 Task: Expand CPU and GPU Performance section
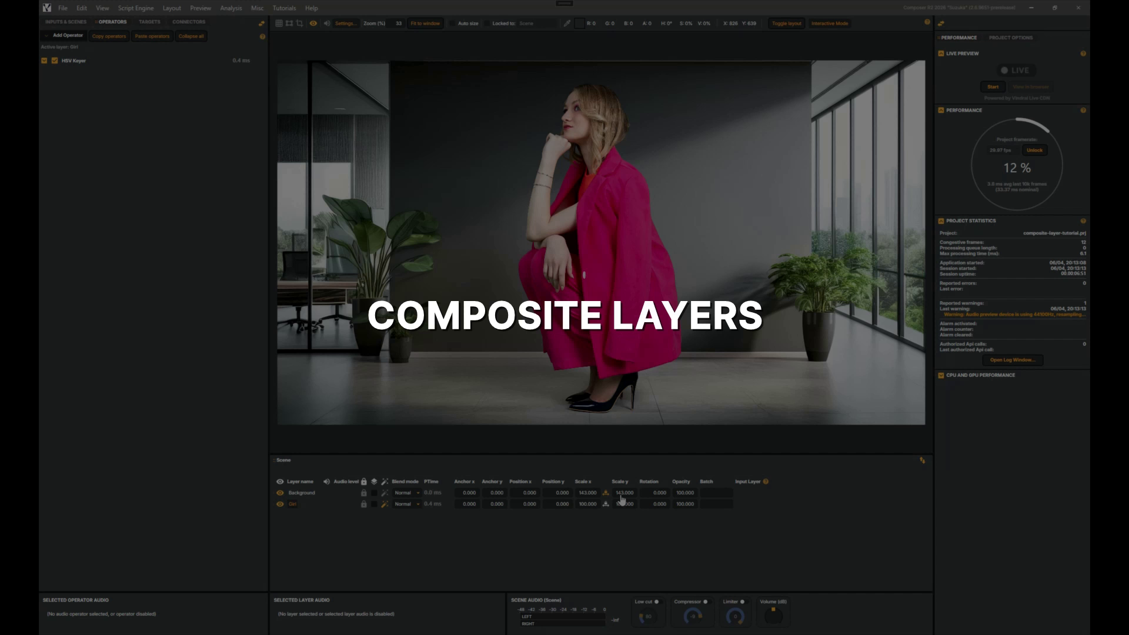[941, 375]
